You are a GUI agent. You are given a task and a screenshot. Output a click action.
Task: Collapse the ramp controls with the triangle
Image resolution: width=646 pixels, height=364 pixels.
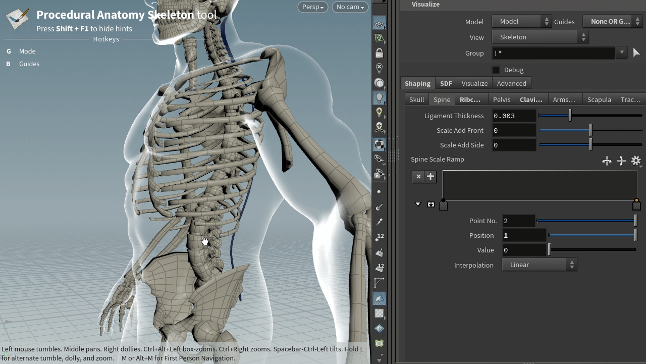pos(418,204)
